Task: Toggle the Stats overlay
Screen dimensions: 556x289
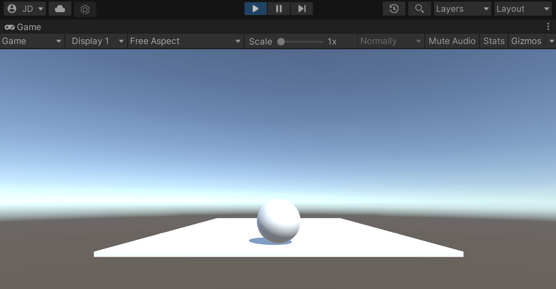Action: tap(494, 41)
